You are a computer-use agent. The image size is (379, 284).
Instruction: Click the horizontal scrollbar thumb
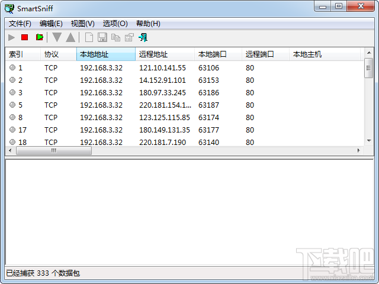pyautogui.click(x=54, y=150)
